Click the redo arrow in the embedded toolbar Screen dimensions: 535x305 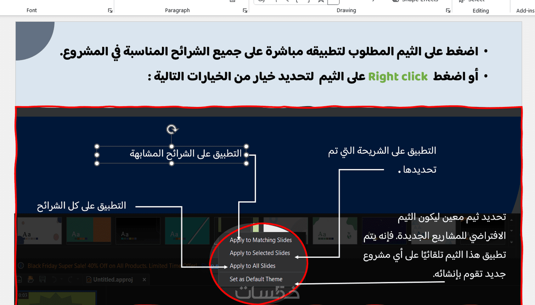[70, 279]
